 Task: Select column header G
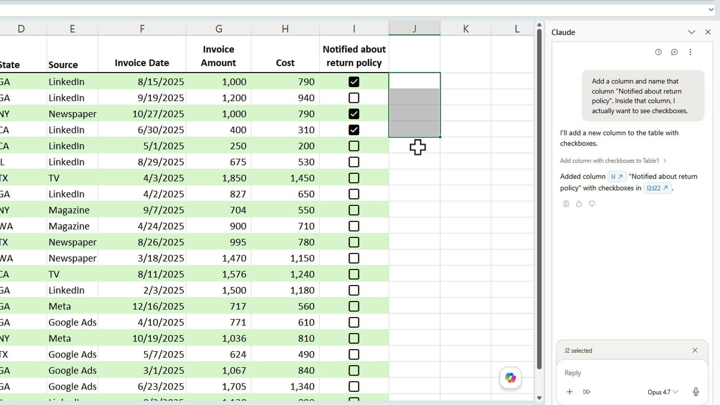[x=219, y=28]
